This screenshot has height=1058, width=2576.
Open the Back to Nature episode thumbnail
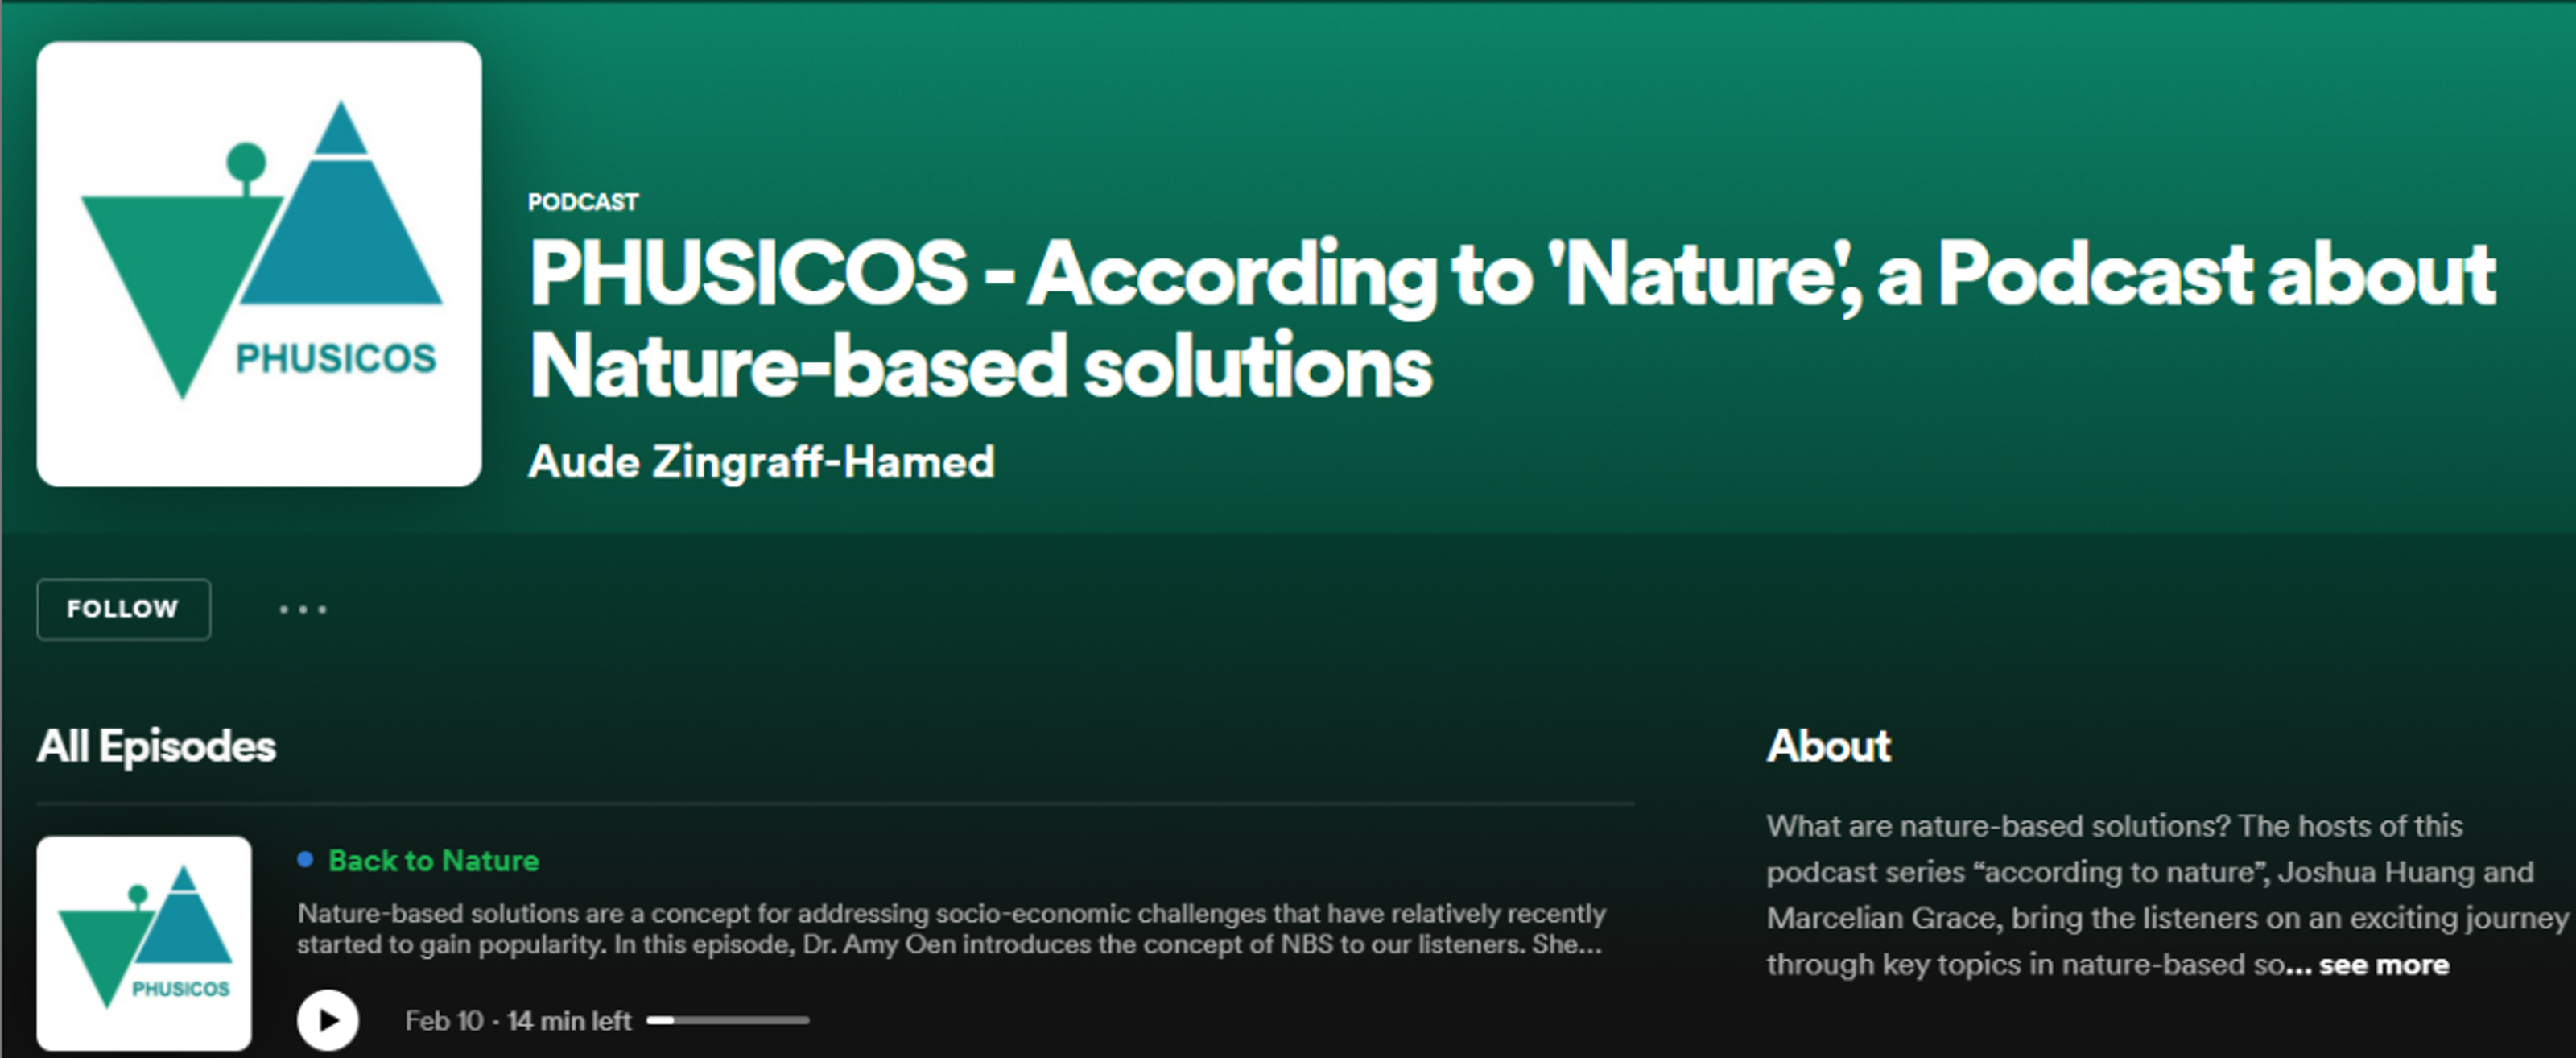click(144, 942)
